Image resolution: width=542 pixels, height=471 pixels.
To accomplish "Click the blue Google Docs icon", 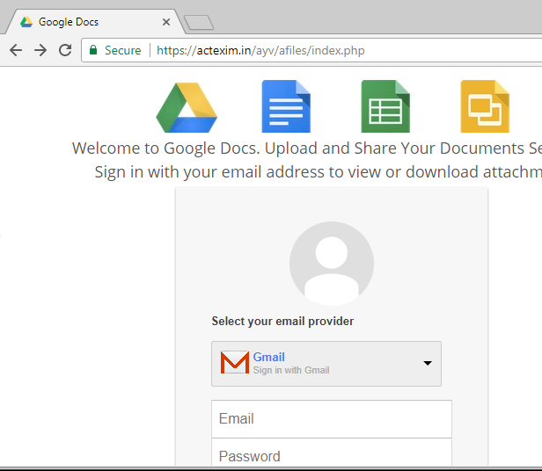I will point(286,106).
